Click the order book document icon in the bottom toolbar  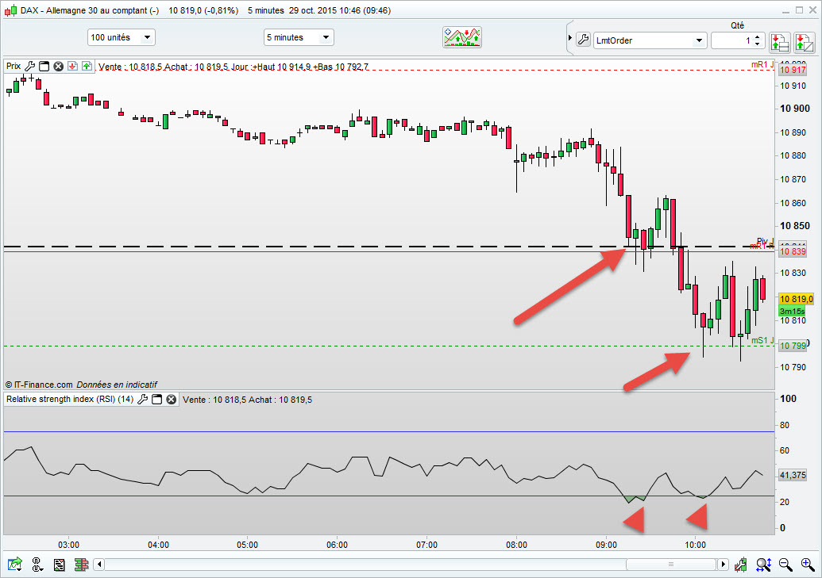[60, 565]
